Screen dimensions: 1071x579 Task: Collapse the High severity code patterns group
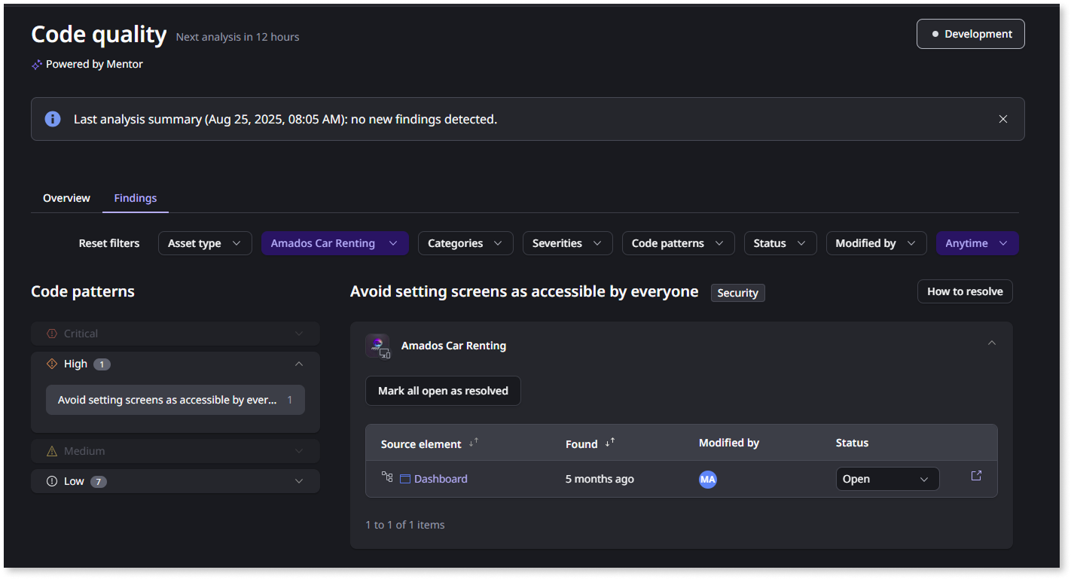299,364
